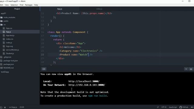Change LF line ending in status bar

158,107
